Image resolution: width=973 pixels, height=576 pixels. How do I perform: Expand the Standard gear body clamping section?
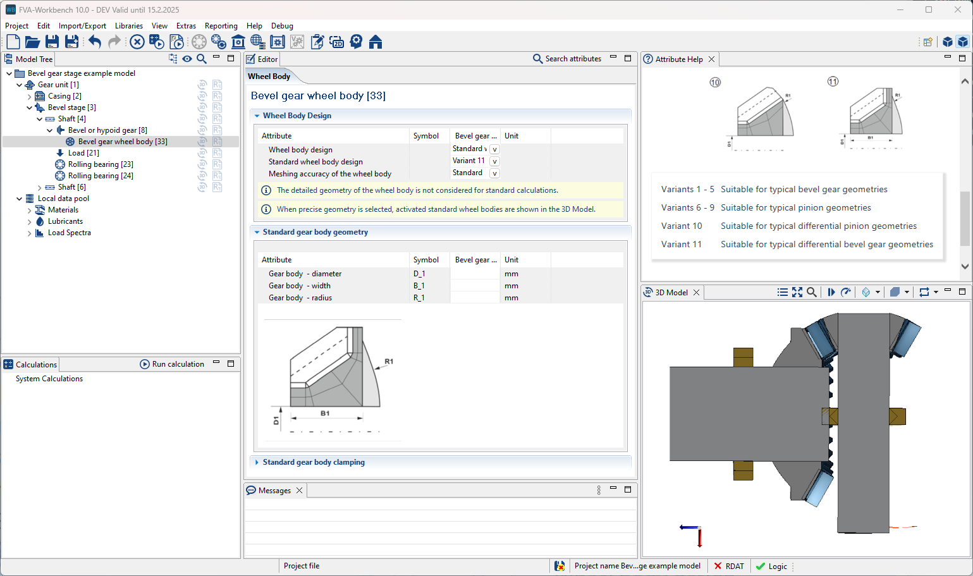(x=314, y=462)
